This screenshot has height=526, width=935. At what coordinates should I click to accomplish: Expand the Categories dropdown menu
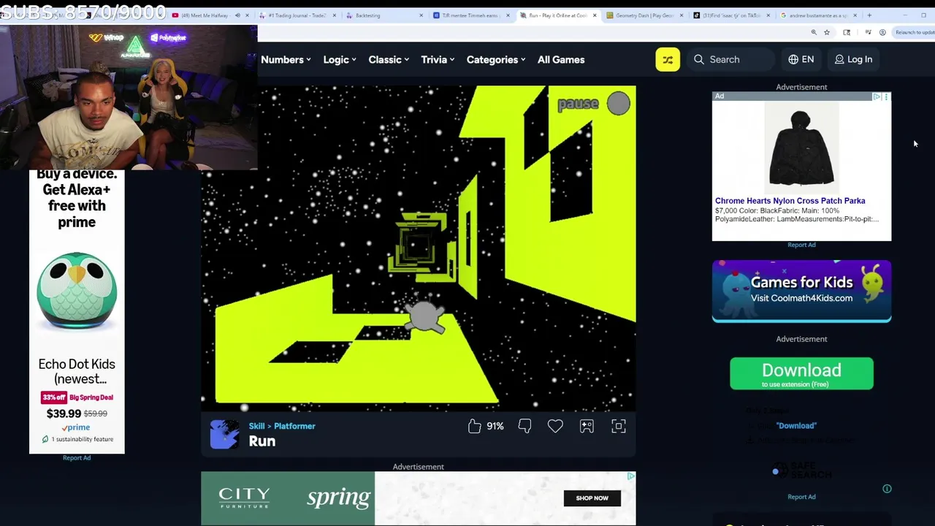coord(496,60)
